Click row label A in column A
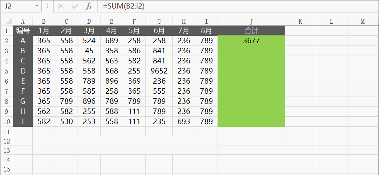Viewport: 379px width, 175px height. point(23,41)
